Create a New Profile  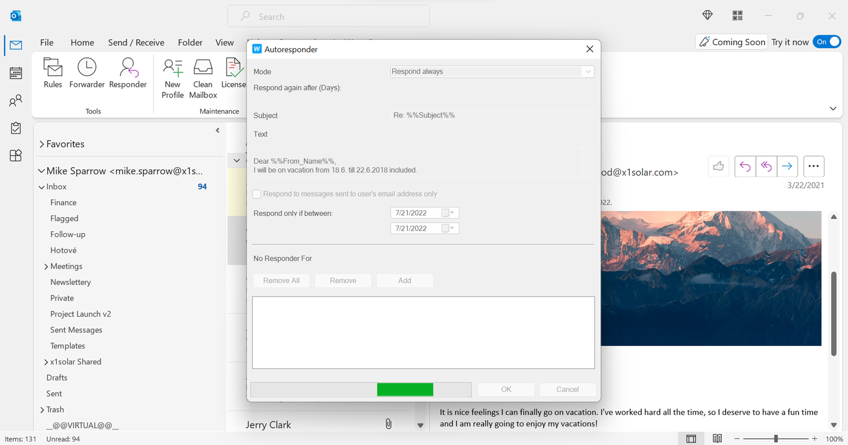pos(173,78)
